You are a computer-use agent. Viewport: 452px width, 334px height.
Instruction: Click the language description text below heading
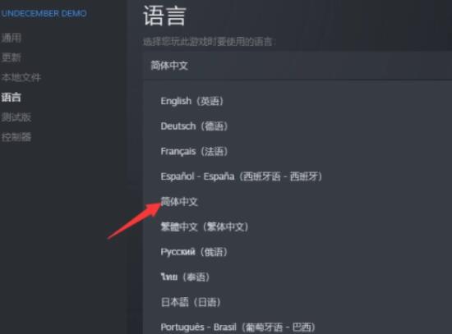[x=210, y=42]
